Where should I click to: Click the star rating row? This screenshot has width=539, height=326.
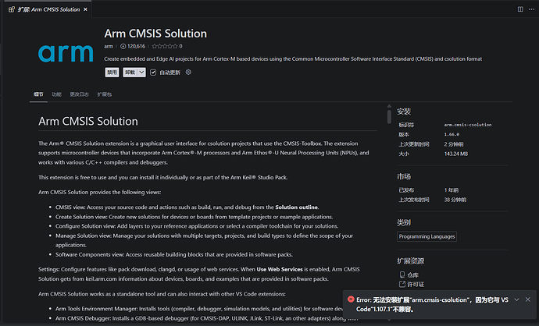(165, 46)
